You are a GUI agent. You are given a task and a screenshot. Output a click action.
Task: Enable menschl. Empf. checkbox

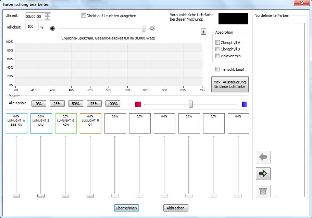[x=217, y=69]
